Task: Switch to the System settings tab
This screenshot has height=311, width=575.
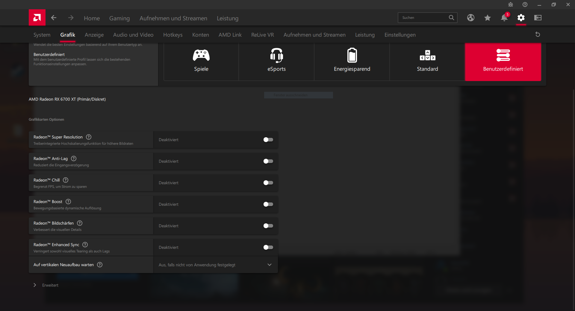Action: click(42, 35)
